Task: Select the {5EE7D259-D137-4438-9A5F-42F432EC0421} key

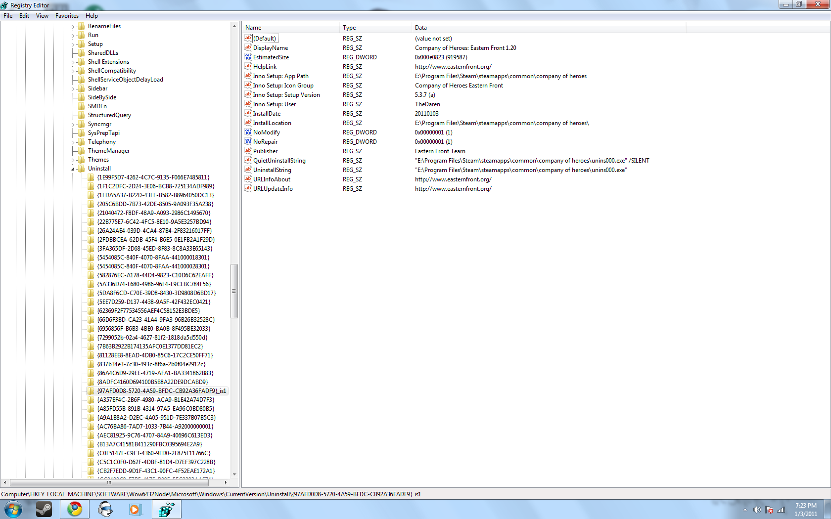Action: (154, 302)
